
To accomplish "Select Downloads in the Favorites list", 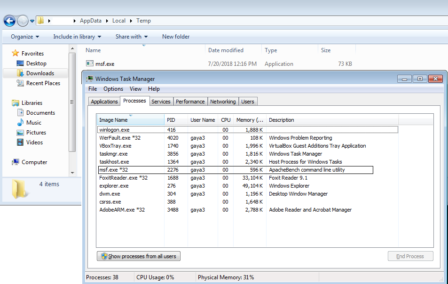I will click(40, 73).
